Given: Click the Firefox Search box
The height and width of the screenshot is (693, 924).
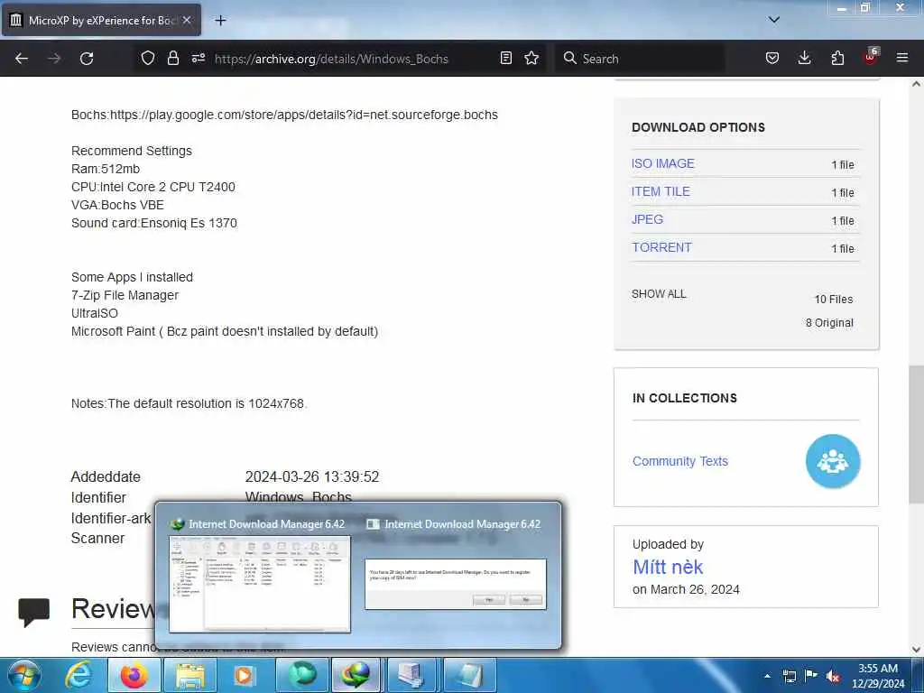Looking at the screenshot, I should (640, 59).
